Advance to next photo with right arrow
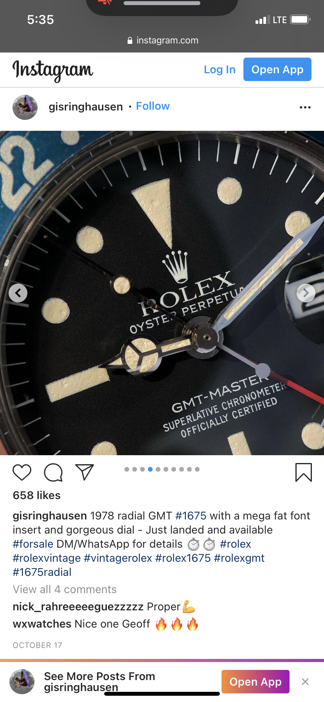Image resolution: width=324 pixels, height=702 pixels. [x=306, y=293]
